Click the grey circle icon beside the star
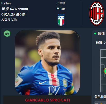Image resolution: width=106 pixels, height=104 pixels. (x=96, y=103)
